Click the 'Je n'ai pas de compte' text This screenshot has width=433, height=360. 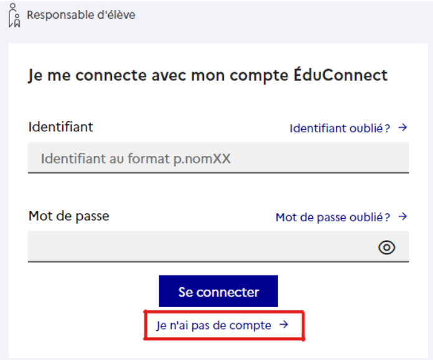tap(213, 325)
